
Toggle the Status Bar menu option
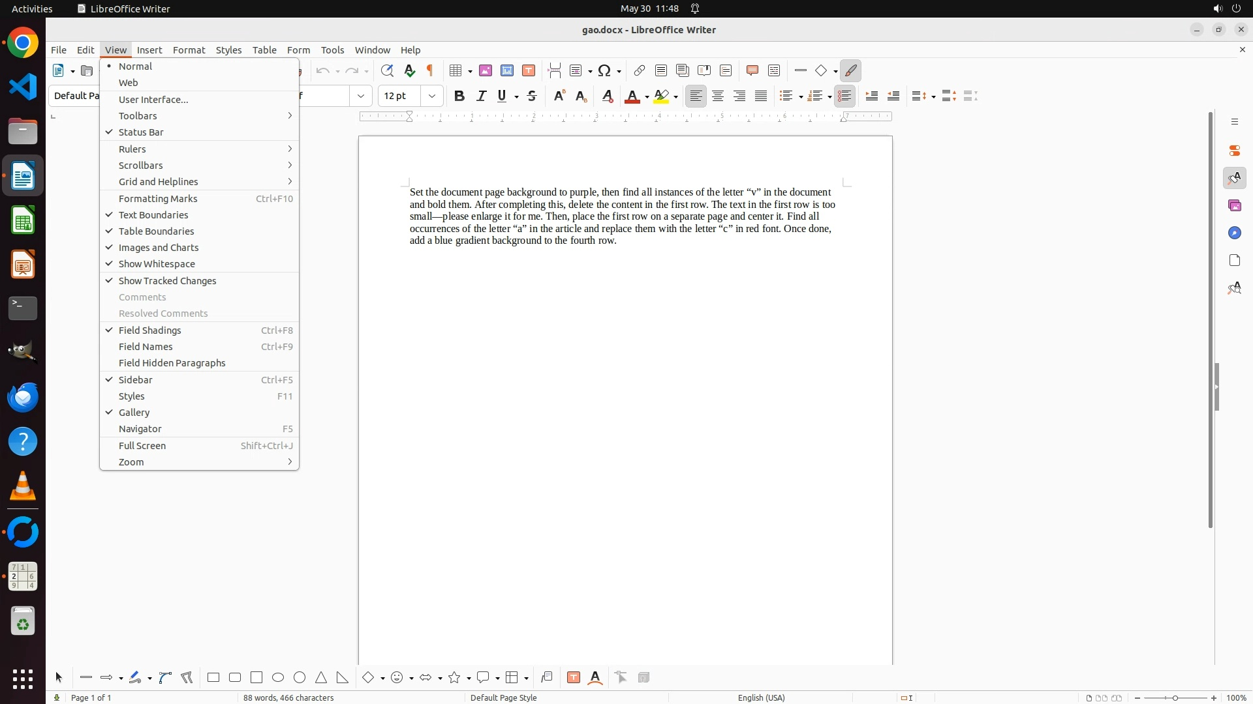141,132
